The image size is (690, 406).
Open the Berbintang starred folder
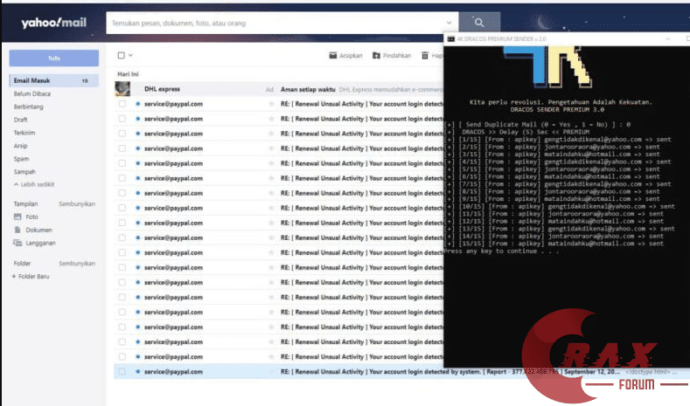[x=29, y=107]
